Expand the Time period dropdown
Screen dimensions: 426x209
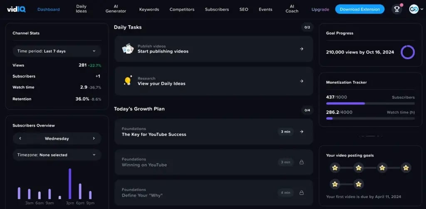57,51
